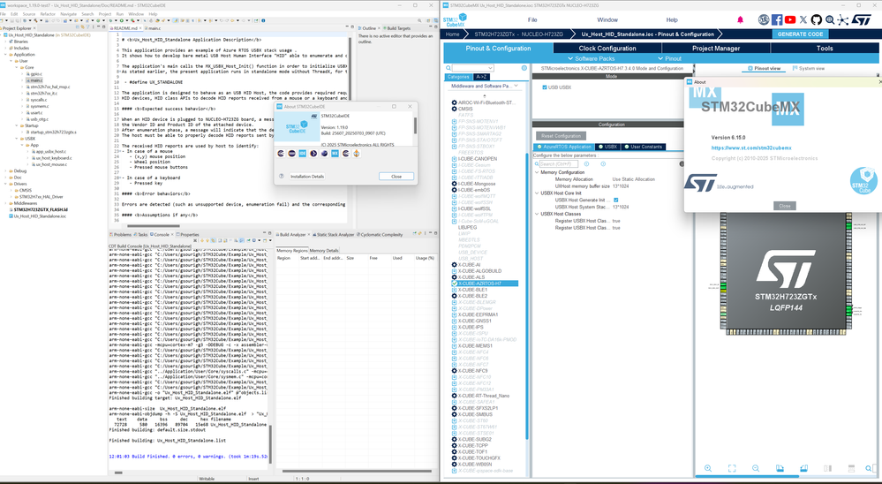The image size is (882, 484).
Task: Switch to User Constants tab
Action: 643,147
